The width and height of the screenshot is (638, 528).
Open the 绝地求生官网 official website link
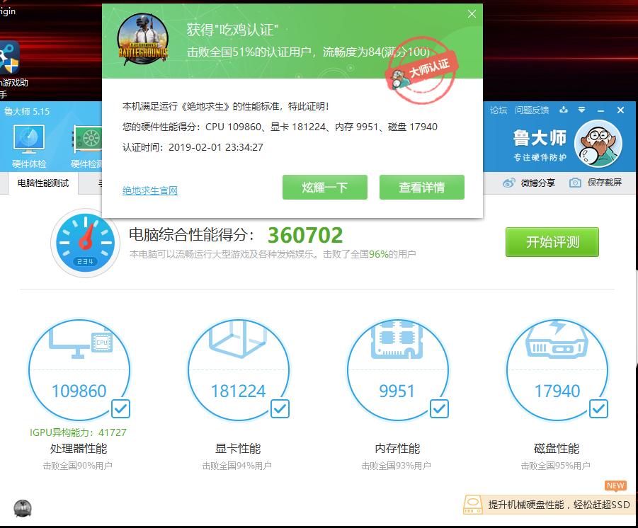(149, 191)
